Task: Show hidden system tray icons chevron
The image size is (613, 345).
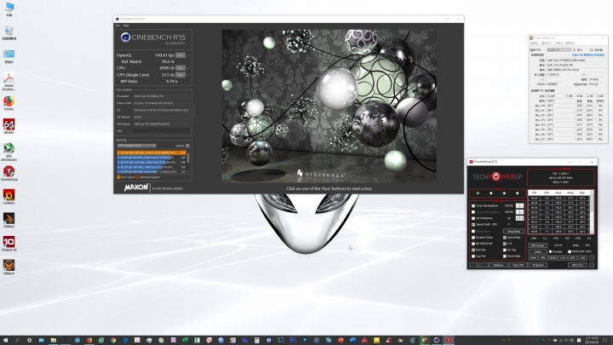Action: [x=503, y=340]
